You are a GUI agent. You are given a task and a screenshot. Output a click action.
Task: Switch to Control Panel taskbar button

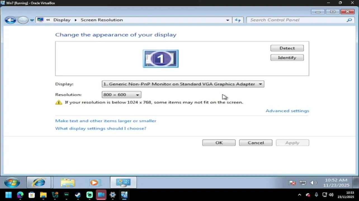click(x=123, y=183)
